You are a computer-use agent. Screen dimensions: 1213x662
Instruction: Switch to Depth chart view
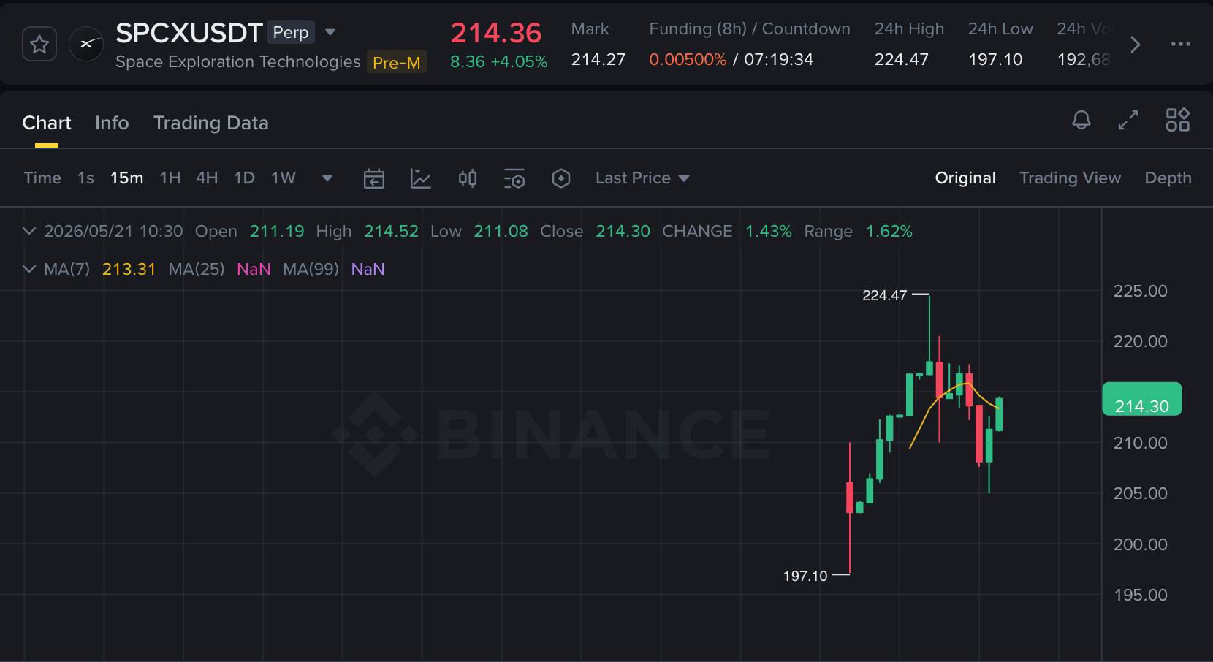point(1168,178)
